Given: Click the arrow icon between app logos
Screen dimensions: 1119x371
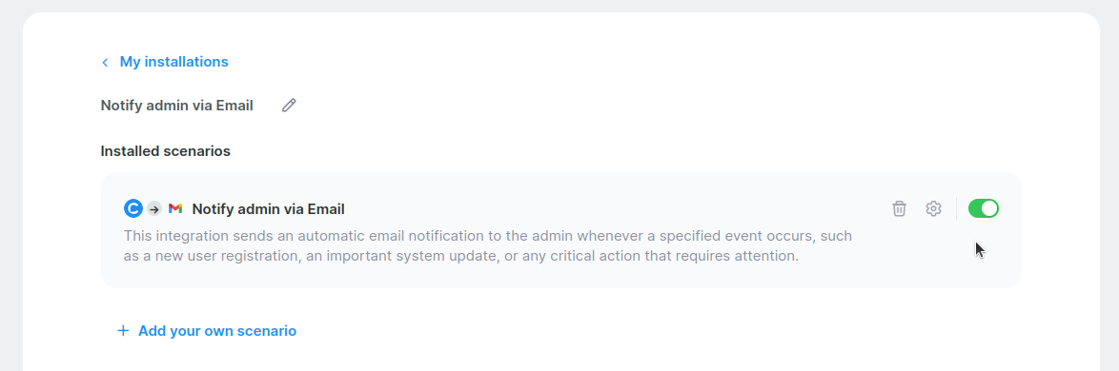Looking at the screenshot, I should [x=154, y=208].
